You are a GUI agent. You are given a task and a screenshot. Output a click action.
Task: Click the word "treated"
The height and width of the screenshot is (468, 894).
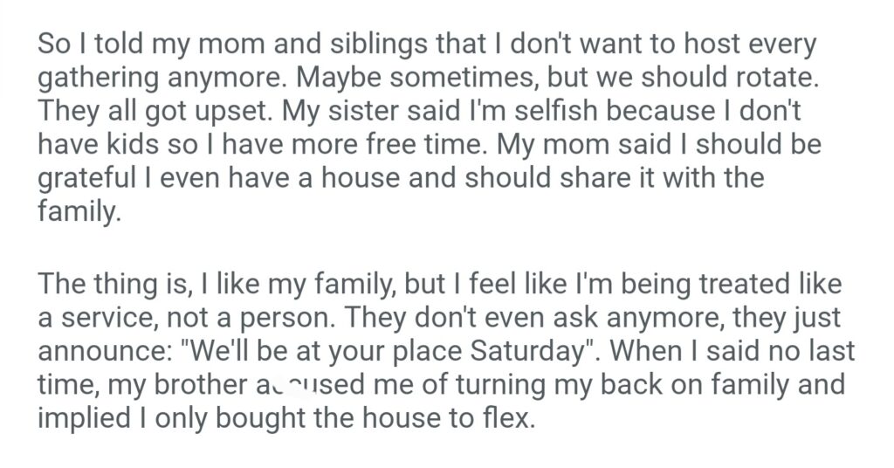(x=740, y=284)
